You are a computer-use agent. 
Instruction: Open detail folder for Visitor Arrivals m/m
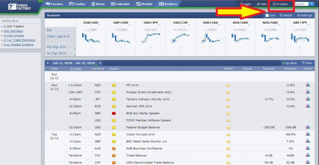click(228, 134)
